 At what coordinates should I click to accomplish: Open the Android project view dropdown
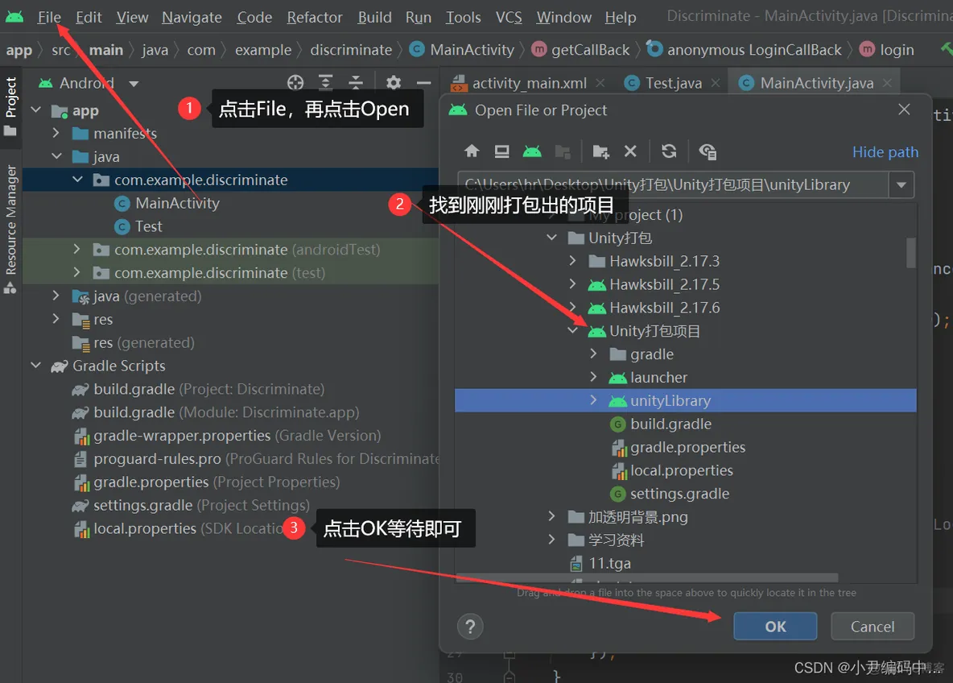134,83
